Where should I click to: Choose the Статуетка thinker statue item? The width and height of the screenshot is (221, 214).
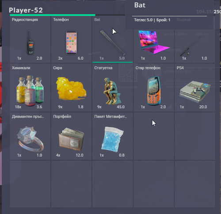point(113,88)
